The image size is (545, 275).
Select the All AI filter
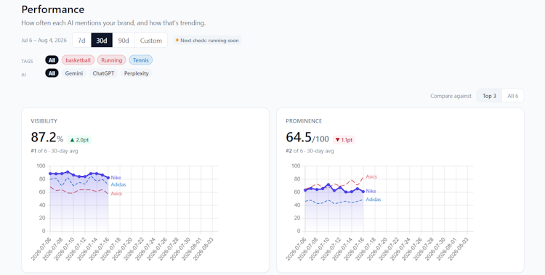pyautogui.click(x=52, y=73)
